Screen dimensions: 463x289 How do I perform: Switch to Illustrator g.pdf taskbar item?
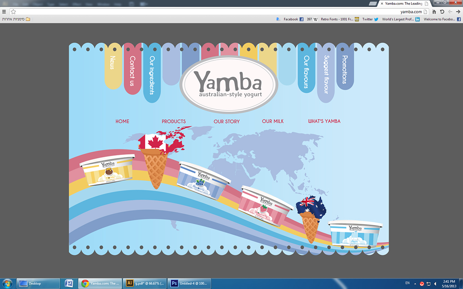144,284
